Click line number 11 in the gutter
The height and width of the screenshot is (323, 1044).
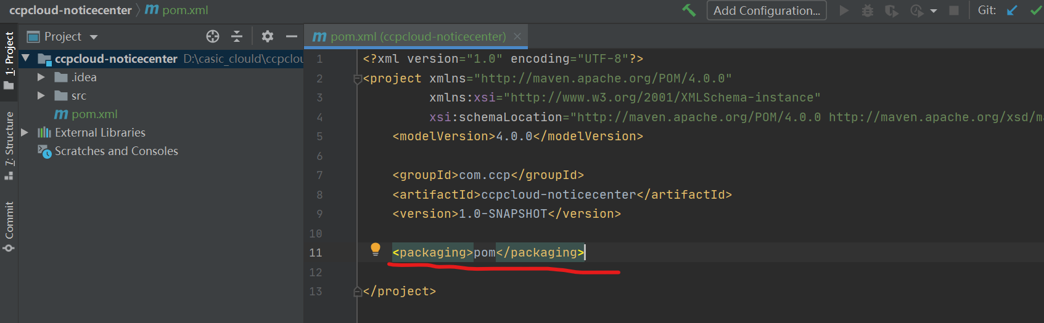coord(316,252)
